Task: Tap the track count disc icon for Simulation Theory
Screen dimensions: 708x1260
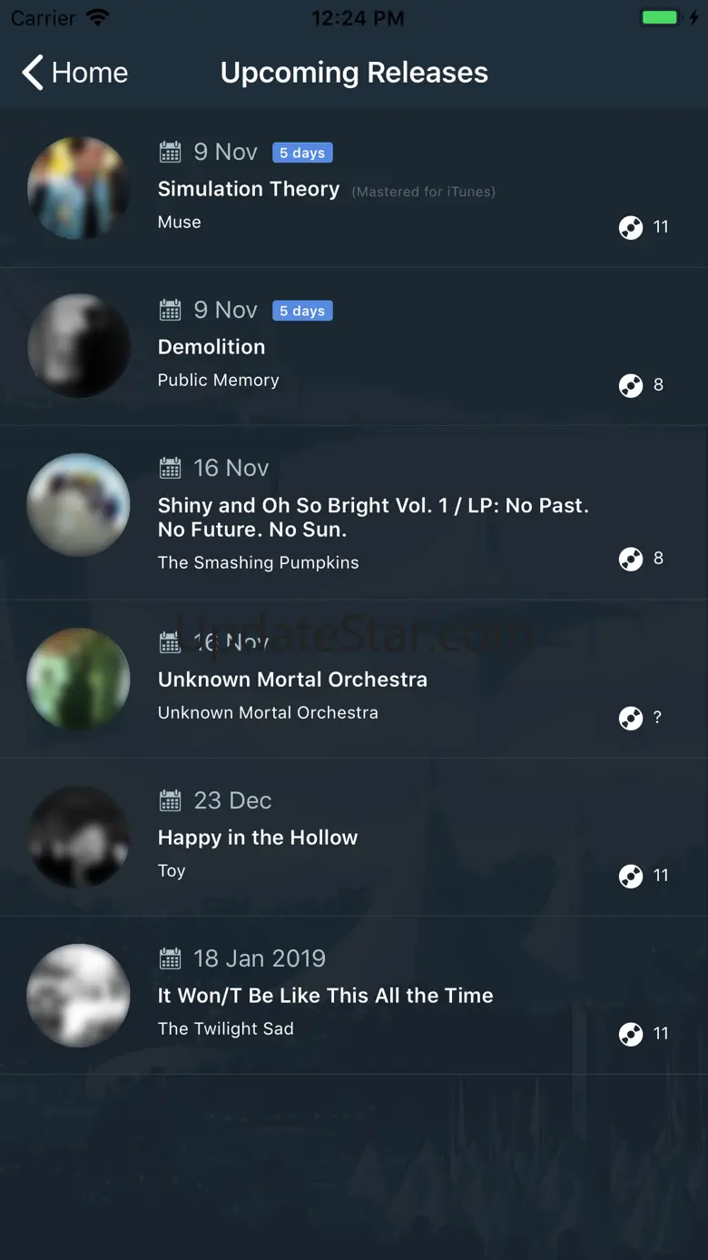Action: [x=631, y=227]
